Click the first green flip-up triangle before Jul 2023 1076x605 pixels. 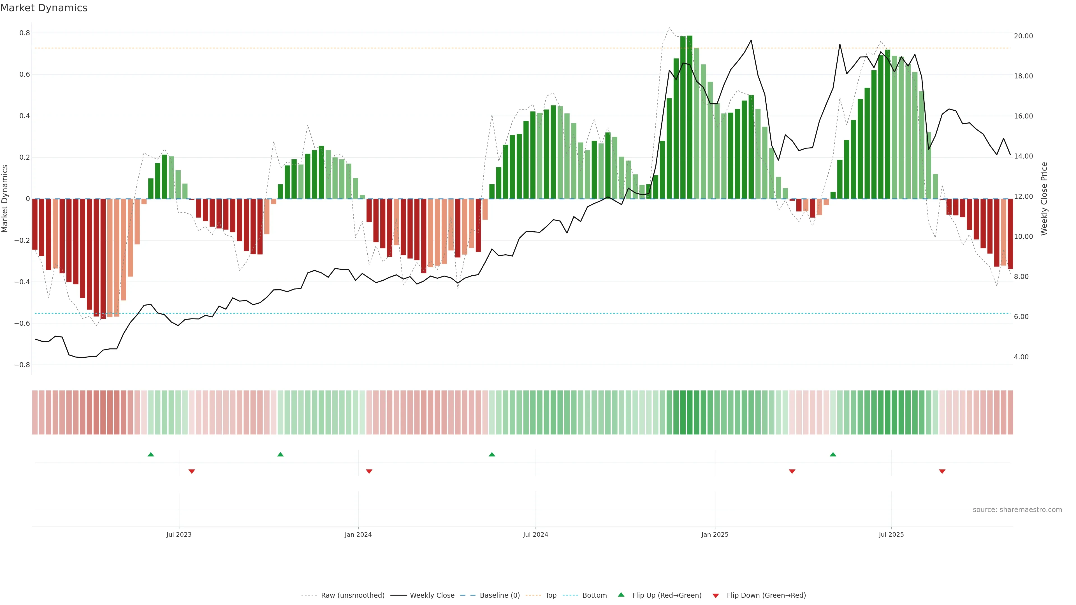point(151,454)
